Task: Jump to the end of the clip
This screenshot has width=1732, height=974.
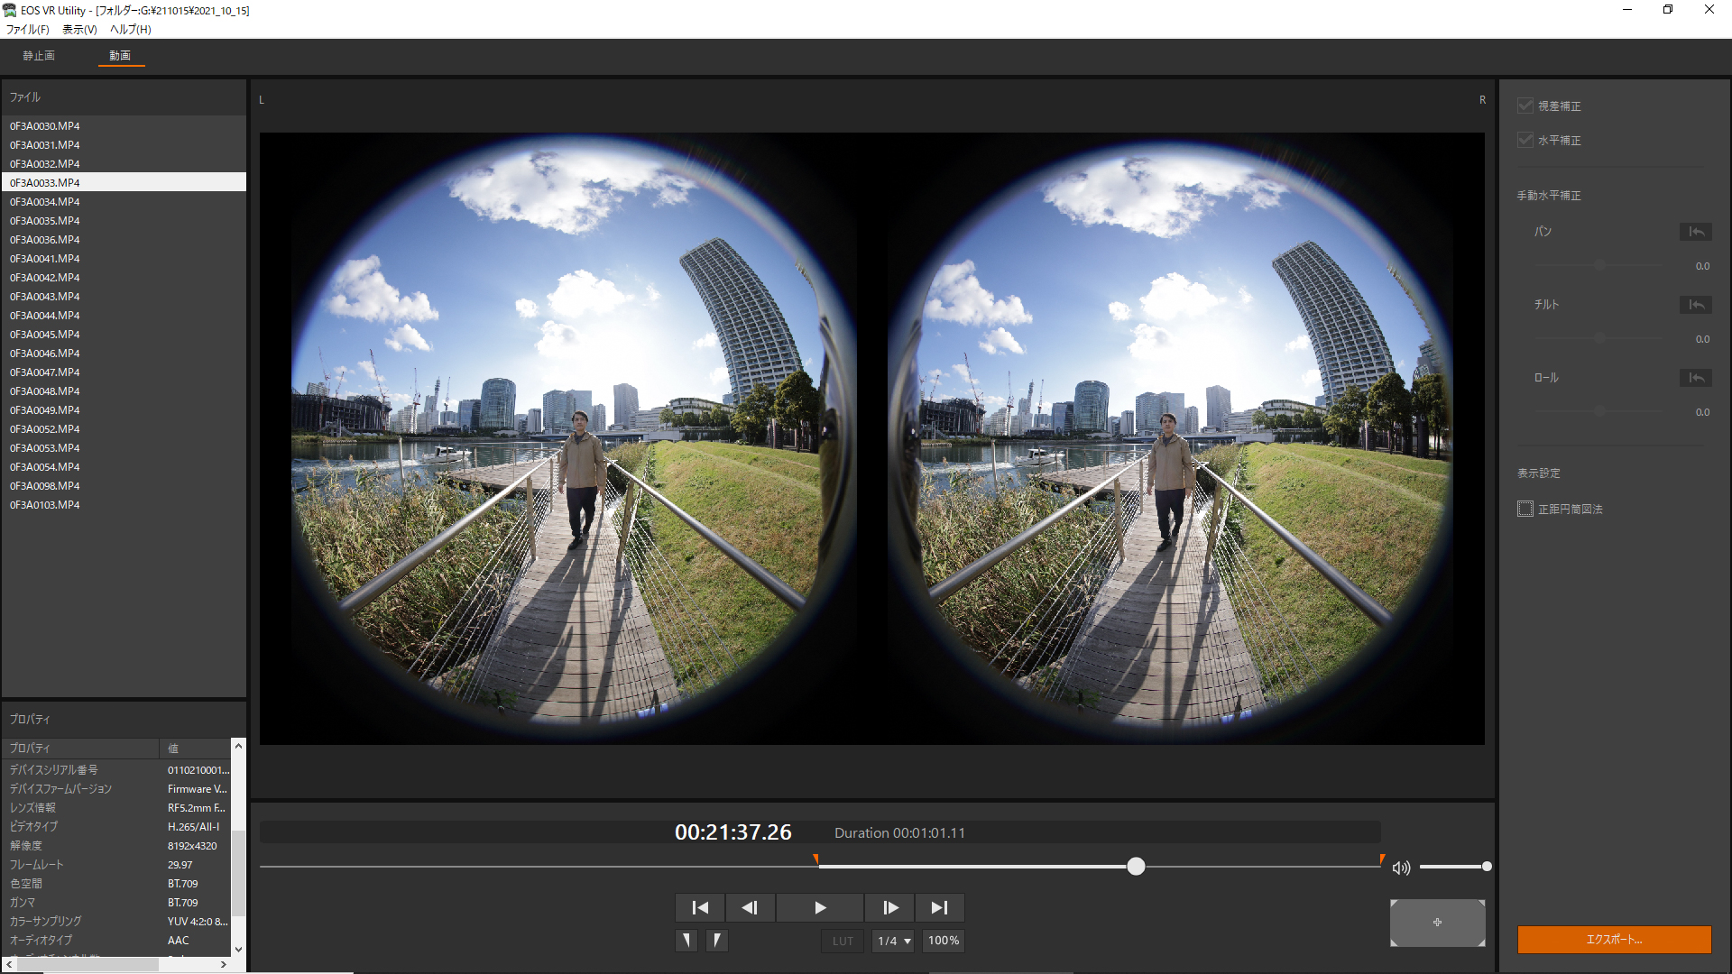Action: [x=939, y=907]
